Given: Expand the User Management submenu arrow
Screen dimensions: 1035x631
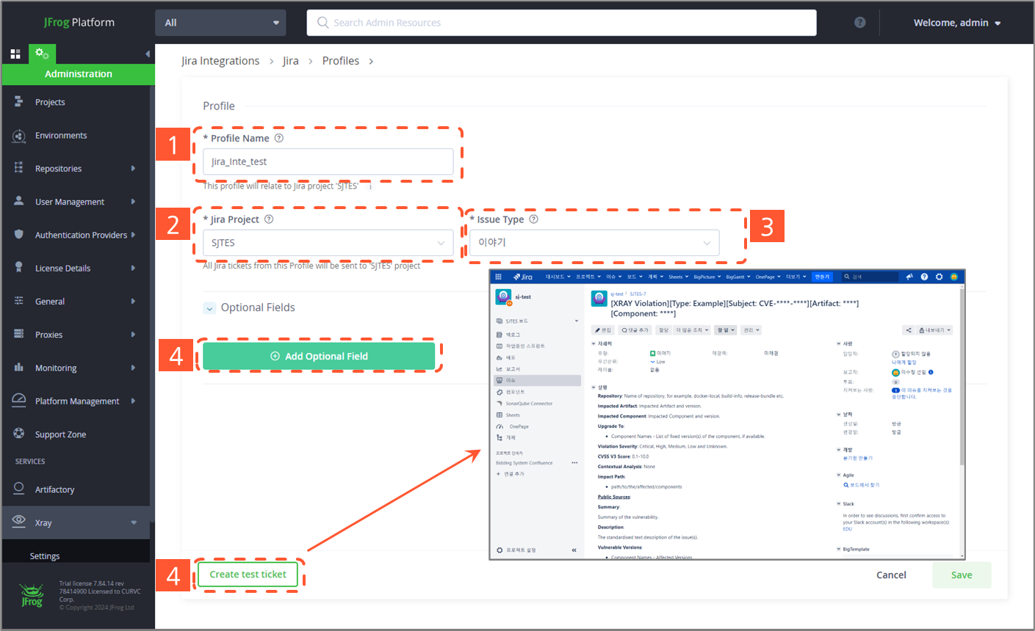Looking at the screenshot, I should tap(133, 201).
